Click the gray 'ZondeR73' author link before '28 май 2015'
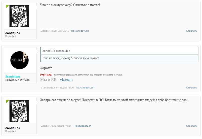The image size is (202, 139). click(47, 31)
